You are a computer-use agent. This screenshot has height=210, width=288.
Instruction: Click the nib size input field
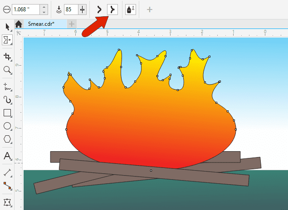coord(24,9)
